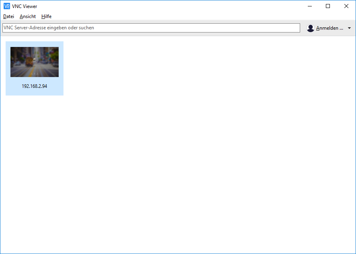Close the VNC Viewer window
Screen dimensions: 356x254
click(346, 6)
